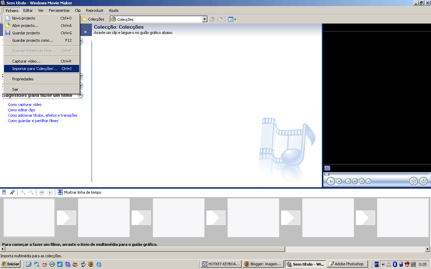Open Como guardar e partilhar filmes link
Viewport: 431px width, 269px height.
click(x=33, y=121)
